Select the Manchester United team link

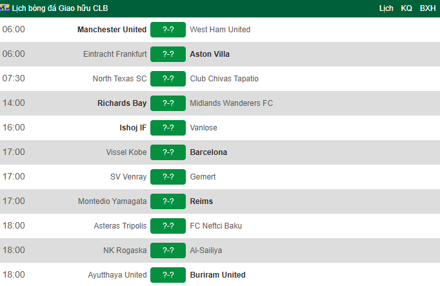pos(112,30)
